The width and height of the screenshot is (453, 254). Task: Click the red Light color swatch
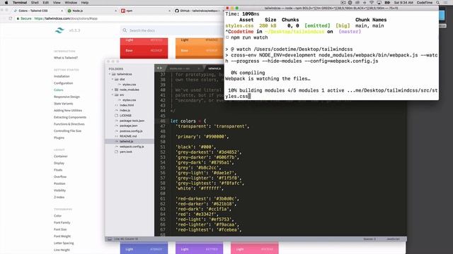144,41
